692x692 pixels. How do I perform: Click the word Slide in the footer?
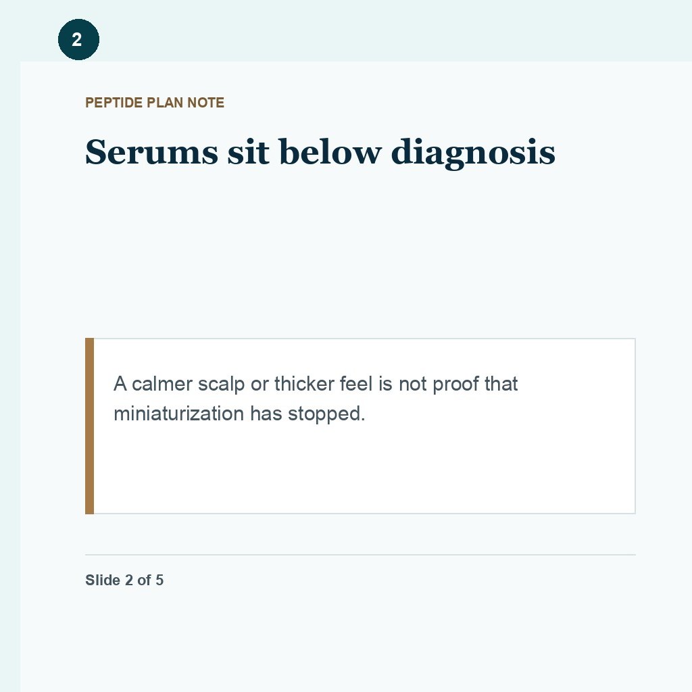click(103, 580)
